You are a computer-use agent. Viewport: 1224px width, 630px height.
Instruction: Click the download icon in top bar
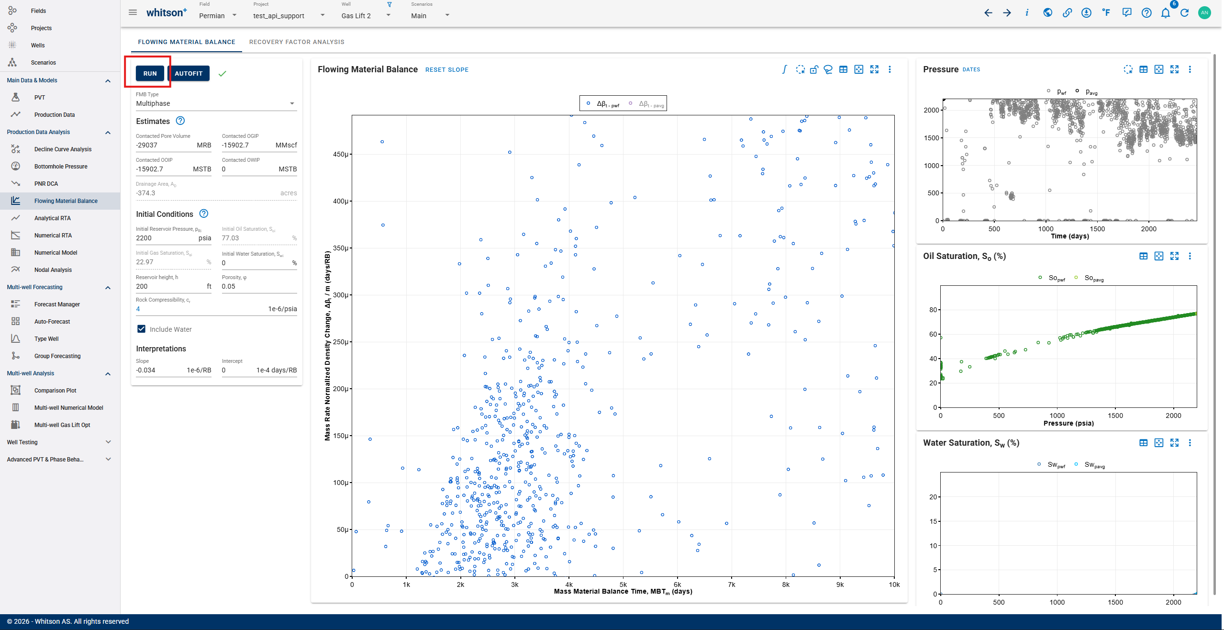(1086, 13)
